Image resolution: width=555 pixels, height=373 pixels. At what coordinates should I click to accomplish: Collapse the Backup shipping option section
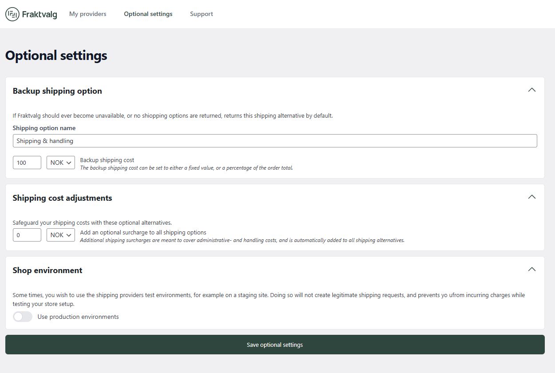(532, 90)
